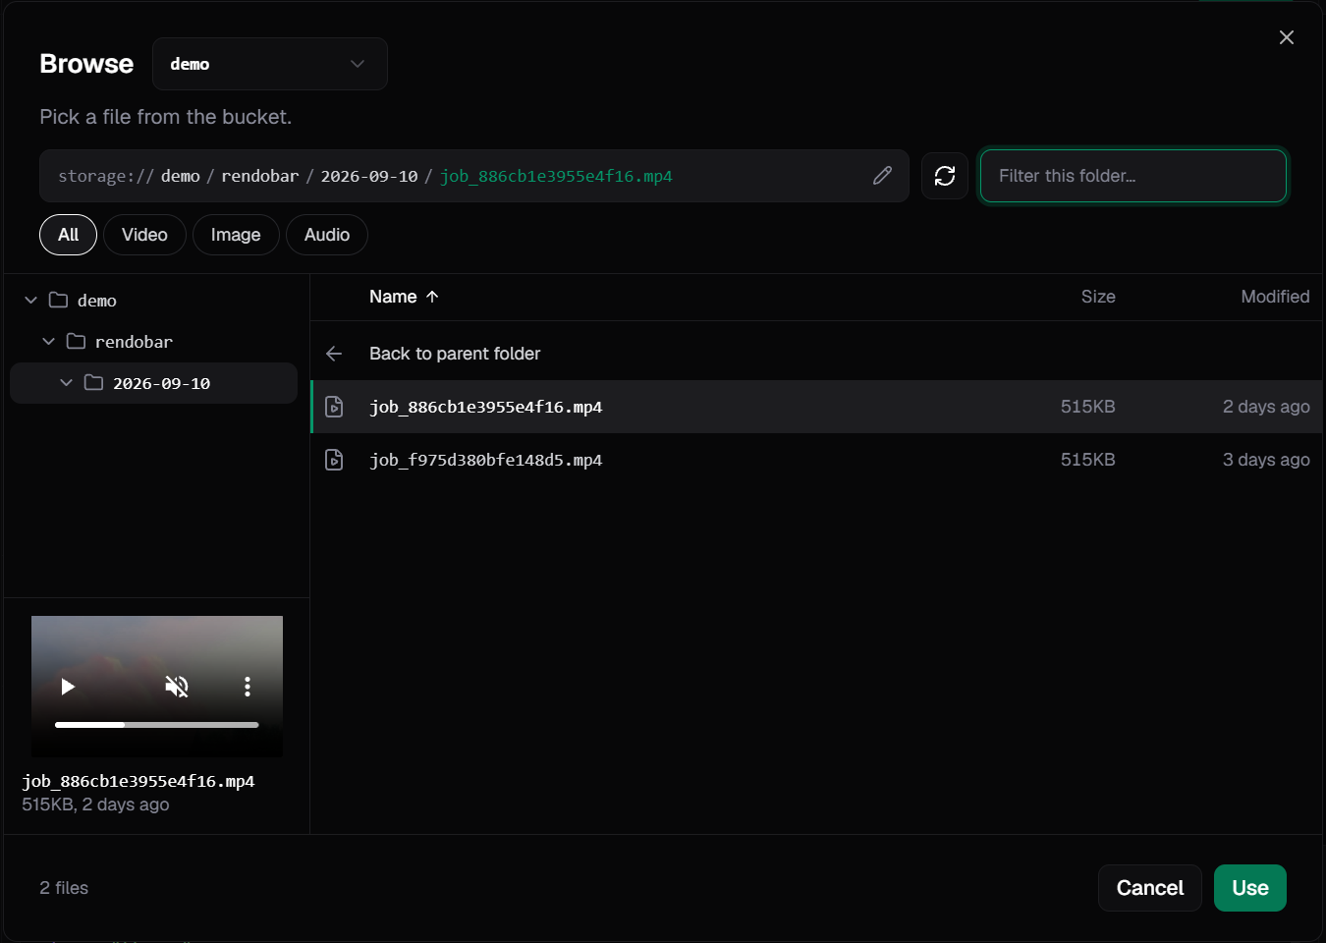Image resolution: width=1326 pixels, height=943 pixels.
Task: Refresh the folder listing
Action: click(945, 176)
